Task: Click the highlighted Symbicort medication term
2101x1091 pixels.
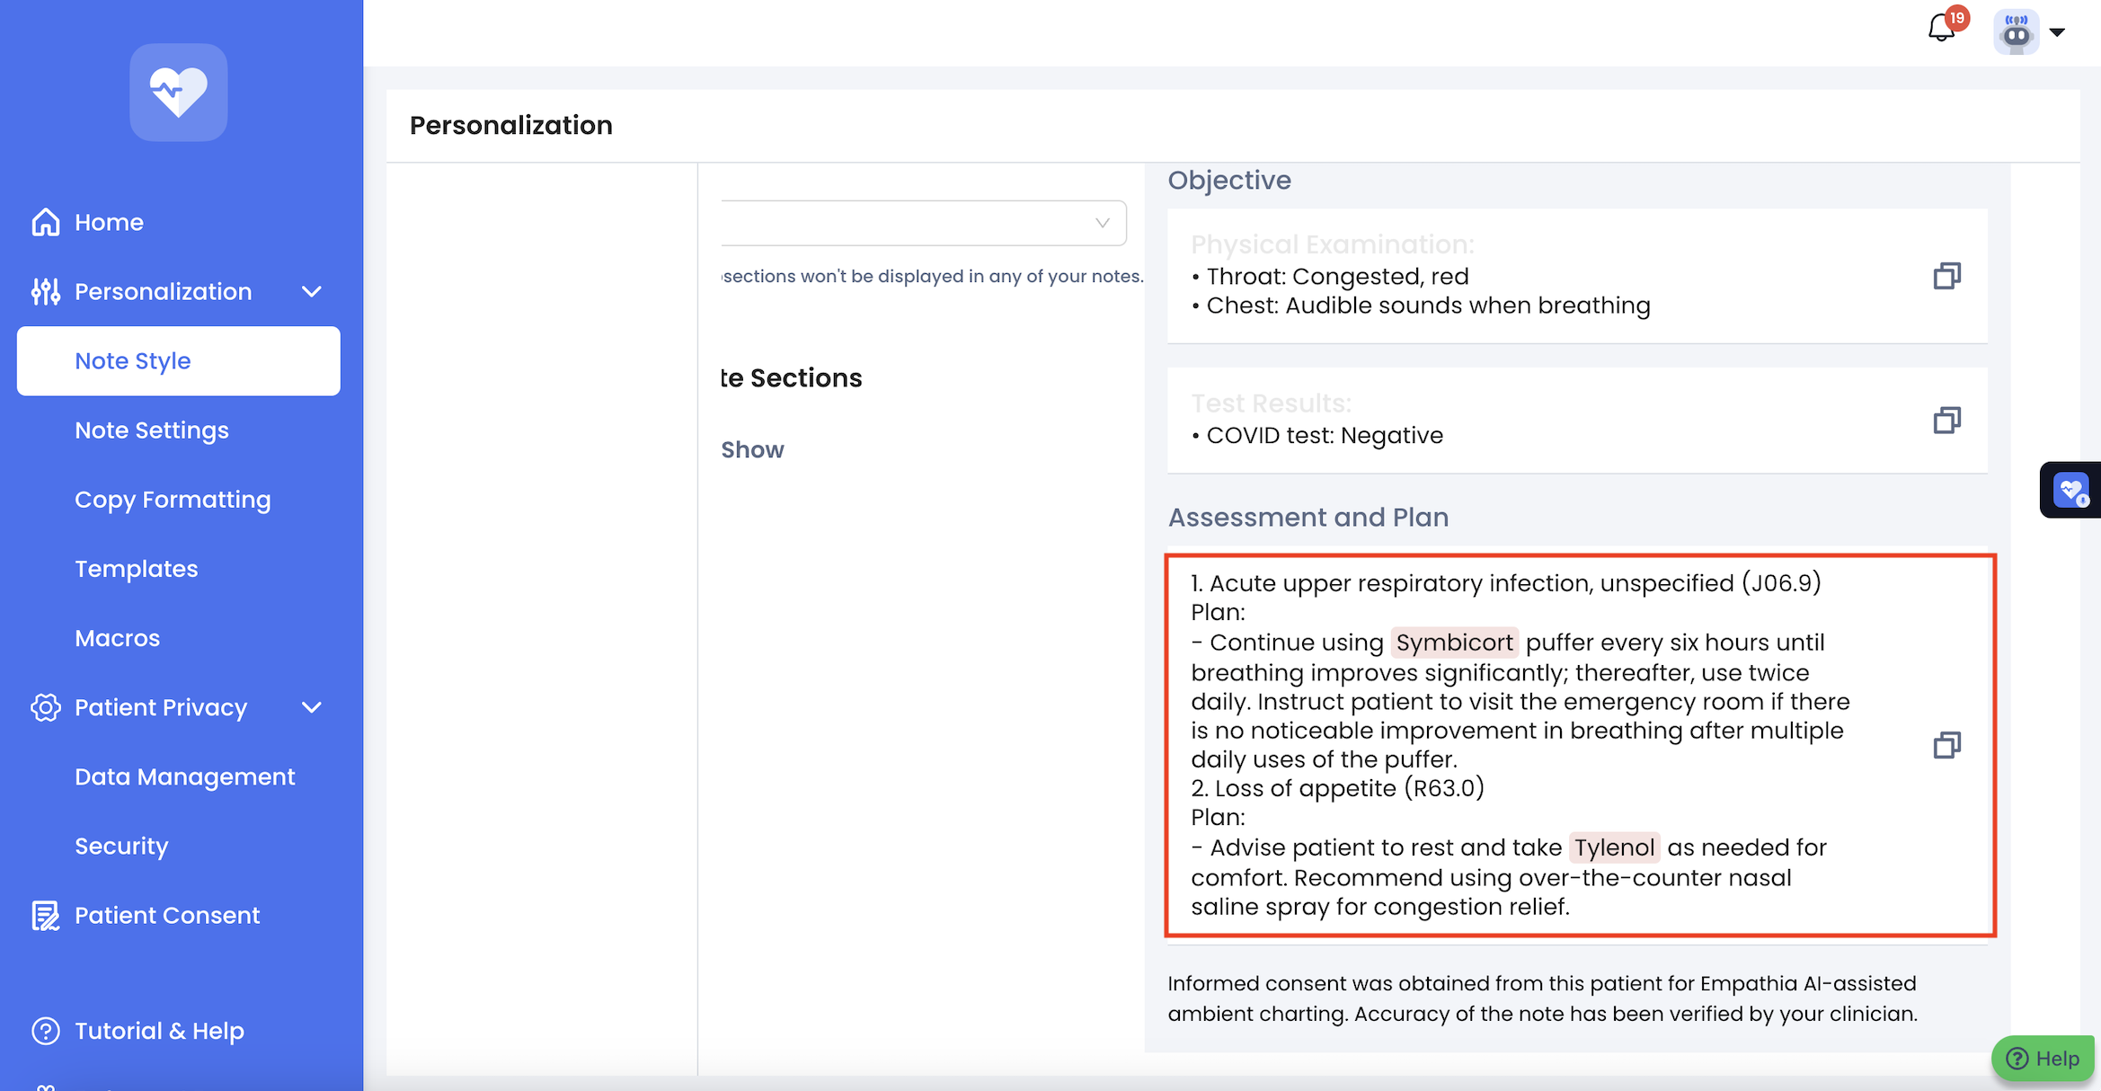Action: coord(1454,643)
